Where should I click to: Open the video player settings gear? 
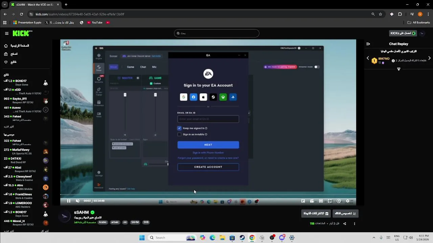(347, 201)
